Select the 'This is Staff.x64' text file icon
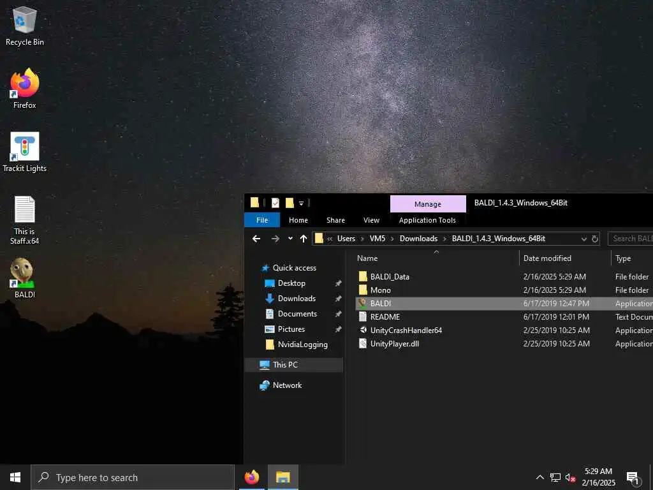This screenshot has height=490, width=653. [x=25, y=220]
